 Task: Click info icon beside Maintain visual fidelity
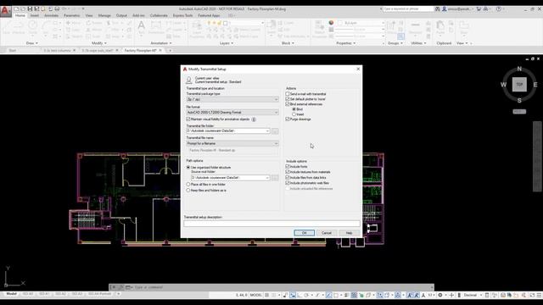(254, 119)
